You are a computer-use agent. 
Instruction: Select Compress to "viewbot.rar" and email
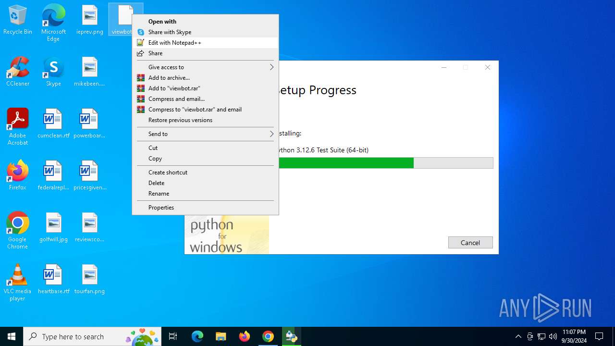pyautogui.click(x=205, y=110)
